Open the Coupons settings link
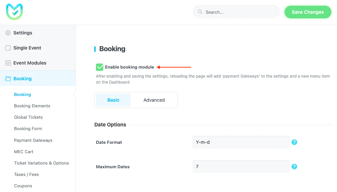 coord(23,186)
